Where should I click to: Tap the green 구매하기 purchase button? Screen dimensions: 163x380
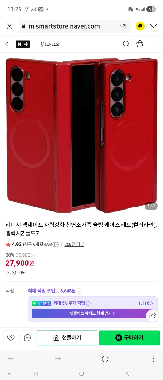point(129,338)
